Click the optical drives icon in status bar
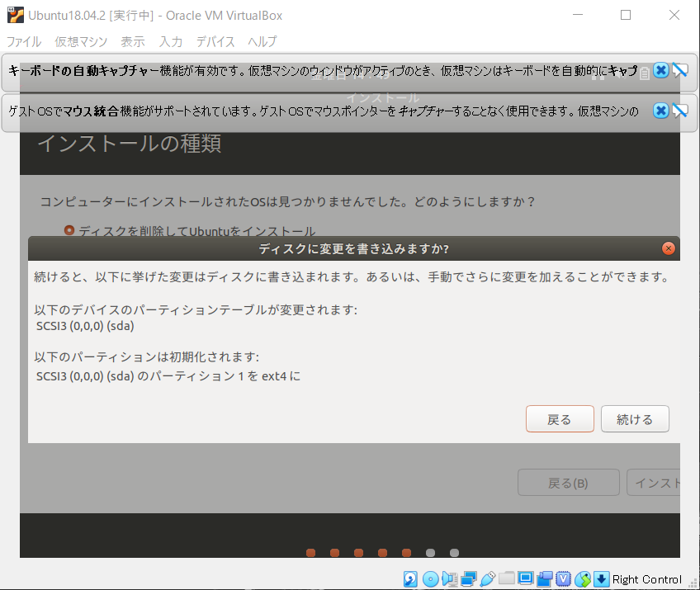 point(430,578)
